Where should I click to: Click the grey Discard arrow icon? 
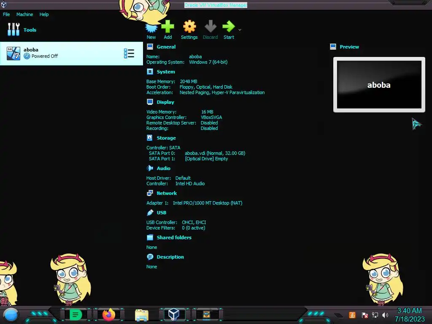(211, 27)
